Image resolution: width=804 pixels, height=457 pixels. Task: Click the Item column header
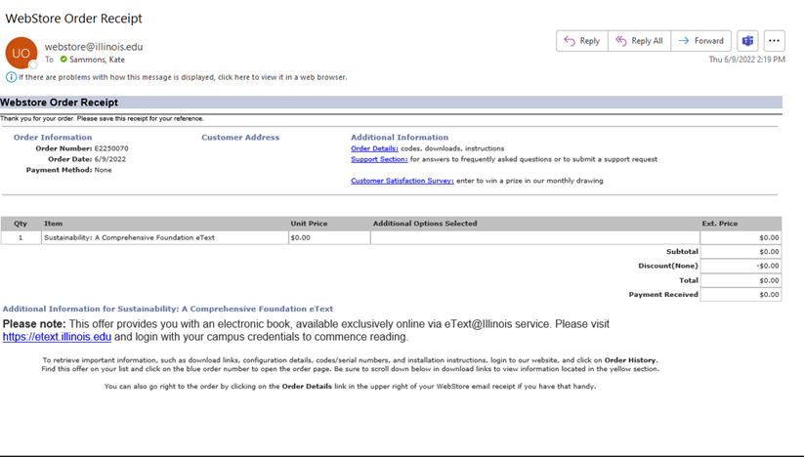click(x=53, y=224)
